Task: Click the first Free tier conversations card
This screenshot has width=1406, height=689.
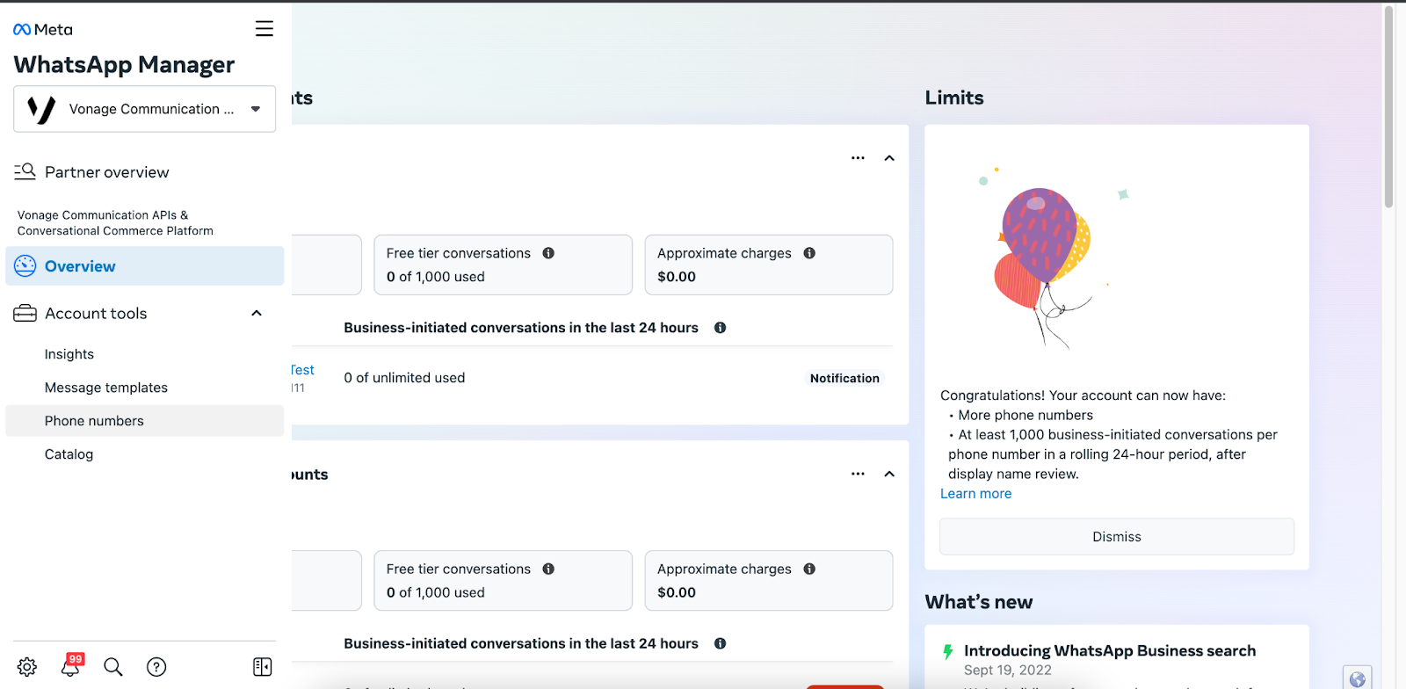Action: 503,265
